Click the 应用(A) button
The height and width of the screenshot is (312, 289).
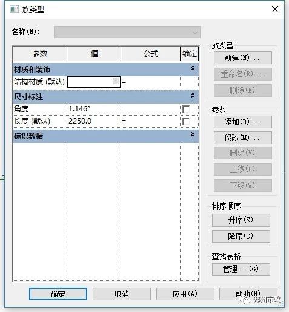[x=185, y=294]
